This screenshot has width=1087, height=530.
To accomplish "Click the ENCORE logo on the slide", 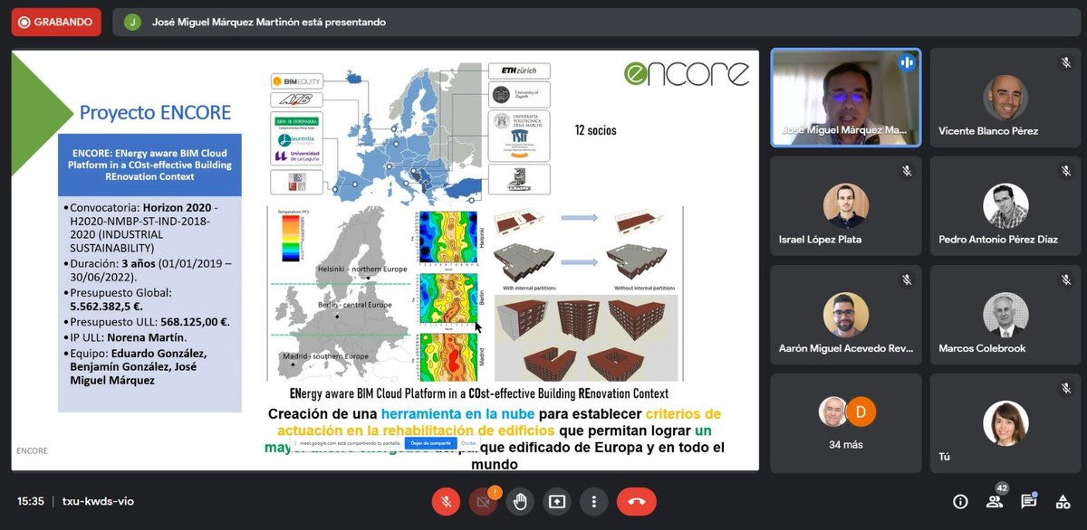I will tap(687, 73).
